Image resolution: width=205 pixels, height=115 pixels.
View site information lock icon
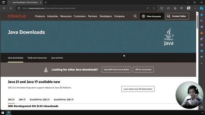click(x=19, y=8)
